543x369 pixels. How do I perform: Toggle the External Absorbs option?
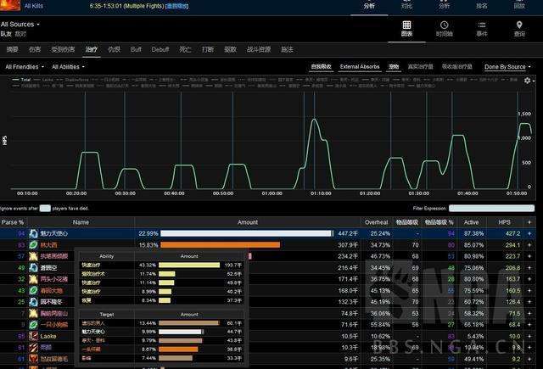pos(360,66)
